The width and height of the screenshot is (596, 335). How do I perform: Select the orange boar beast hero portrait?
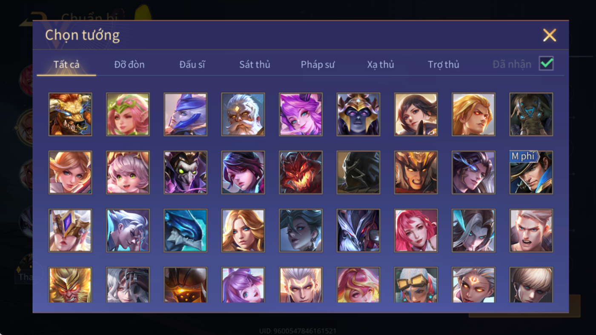point(70,115)
